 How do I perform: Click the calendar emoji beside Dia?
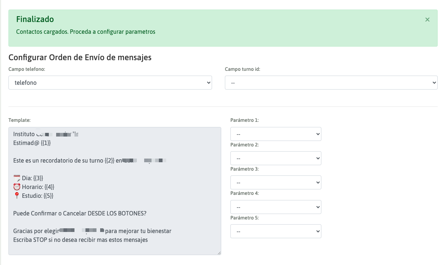17,178
